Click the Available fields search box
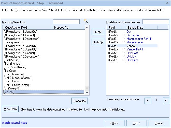This screenshot has height=128, width=171. [x=155, y=22]
